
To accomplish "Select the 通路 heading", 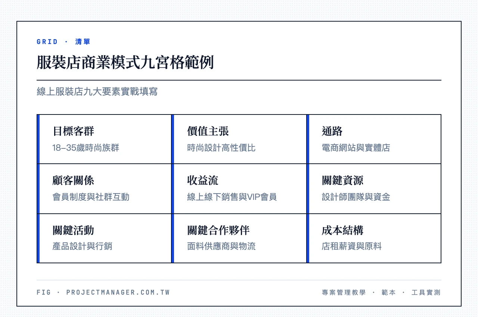I will click(x=332, y=131).
